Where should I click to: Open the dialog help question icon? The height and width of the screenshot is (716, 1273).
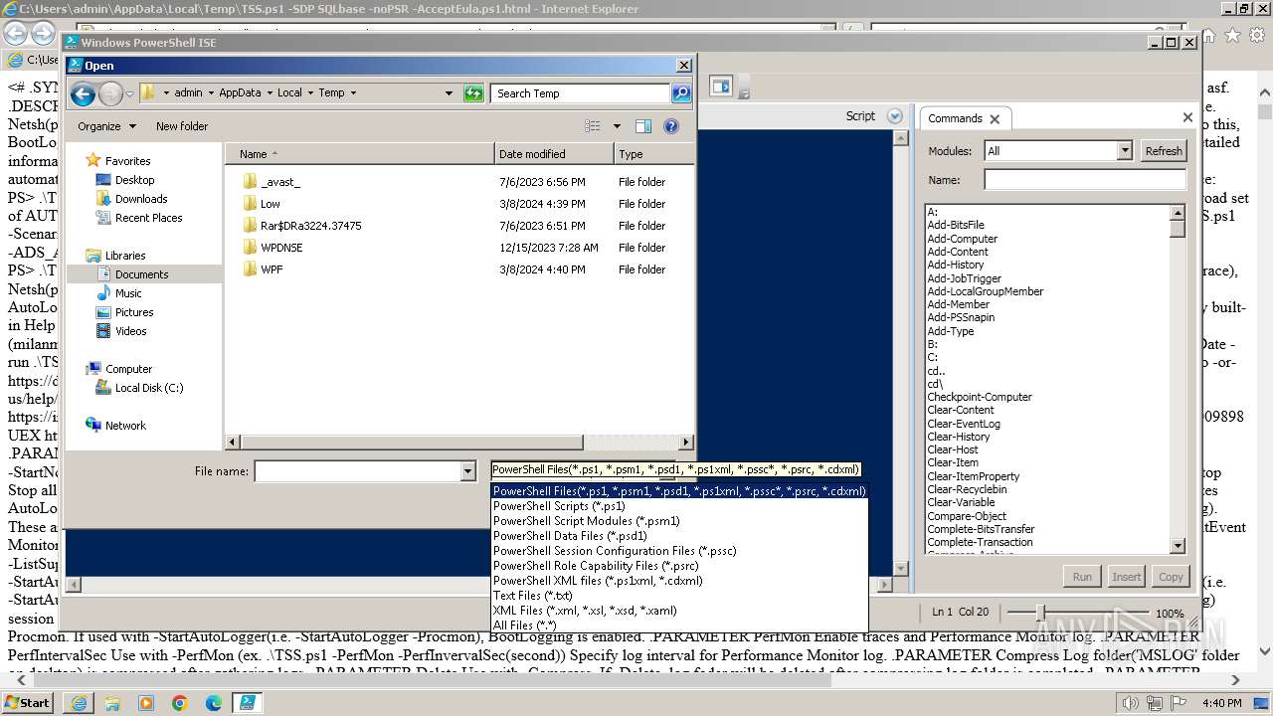(x=671, y=126)
